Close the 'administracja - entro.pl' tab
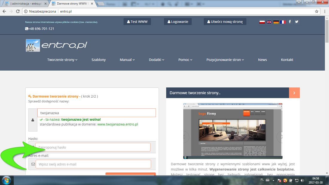329x185 pixels. 45,4
